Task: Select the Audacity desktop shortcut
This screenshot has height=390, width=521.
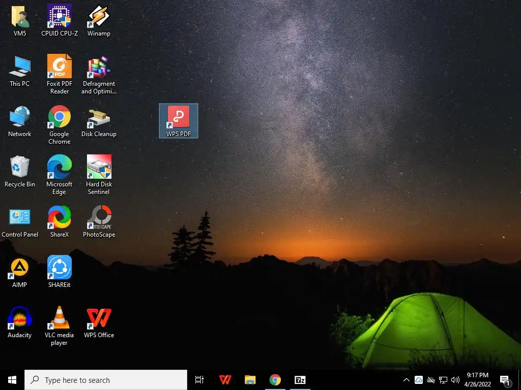Action: 20,322
